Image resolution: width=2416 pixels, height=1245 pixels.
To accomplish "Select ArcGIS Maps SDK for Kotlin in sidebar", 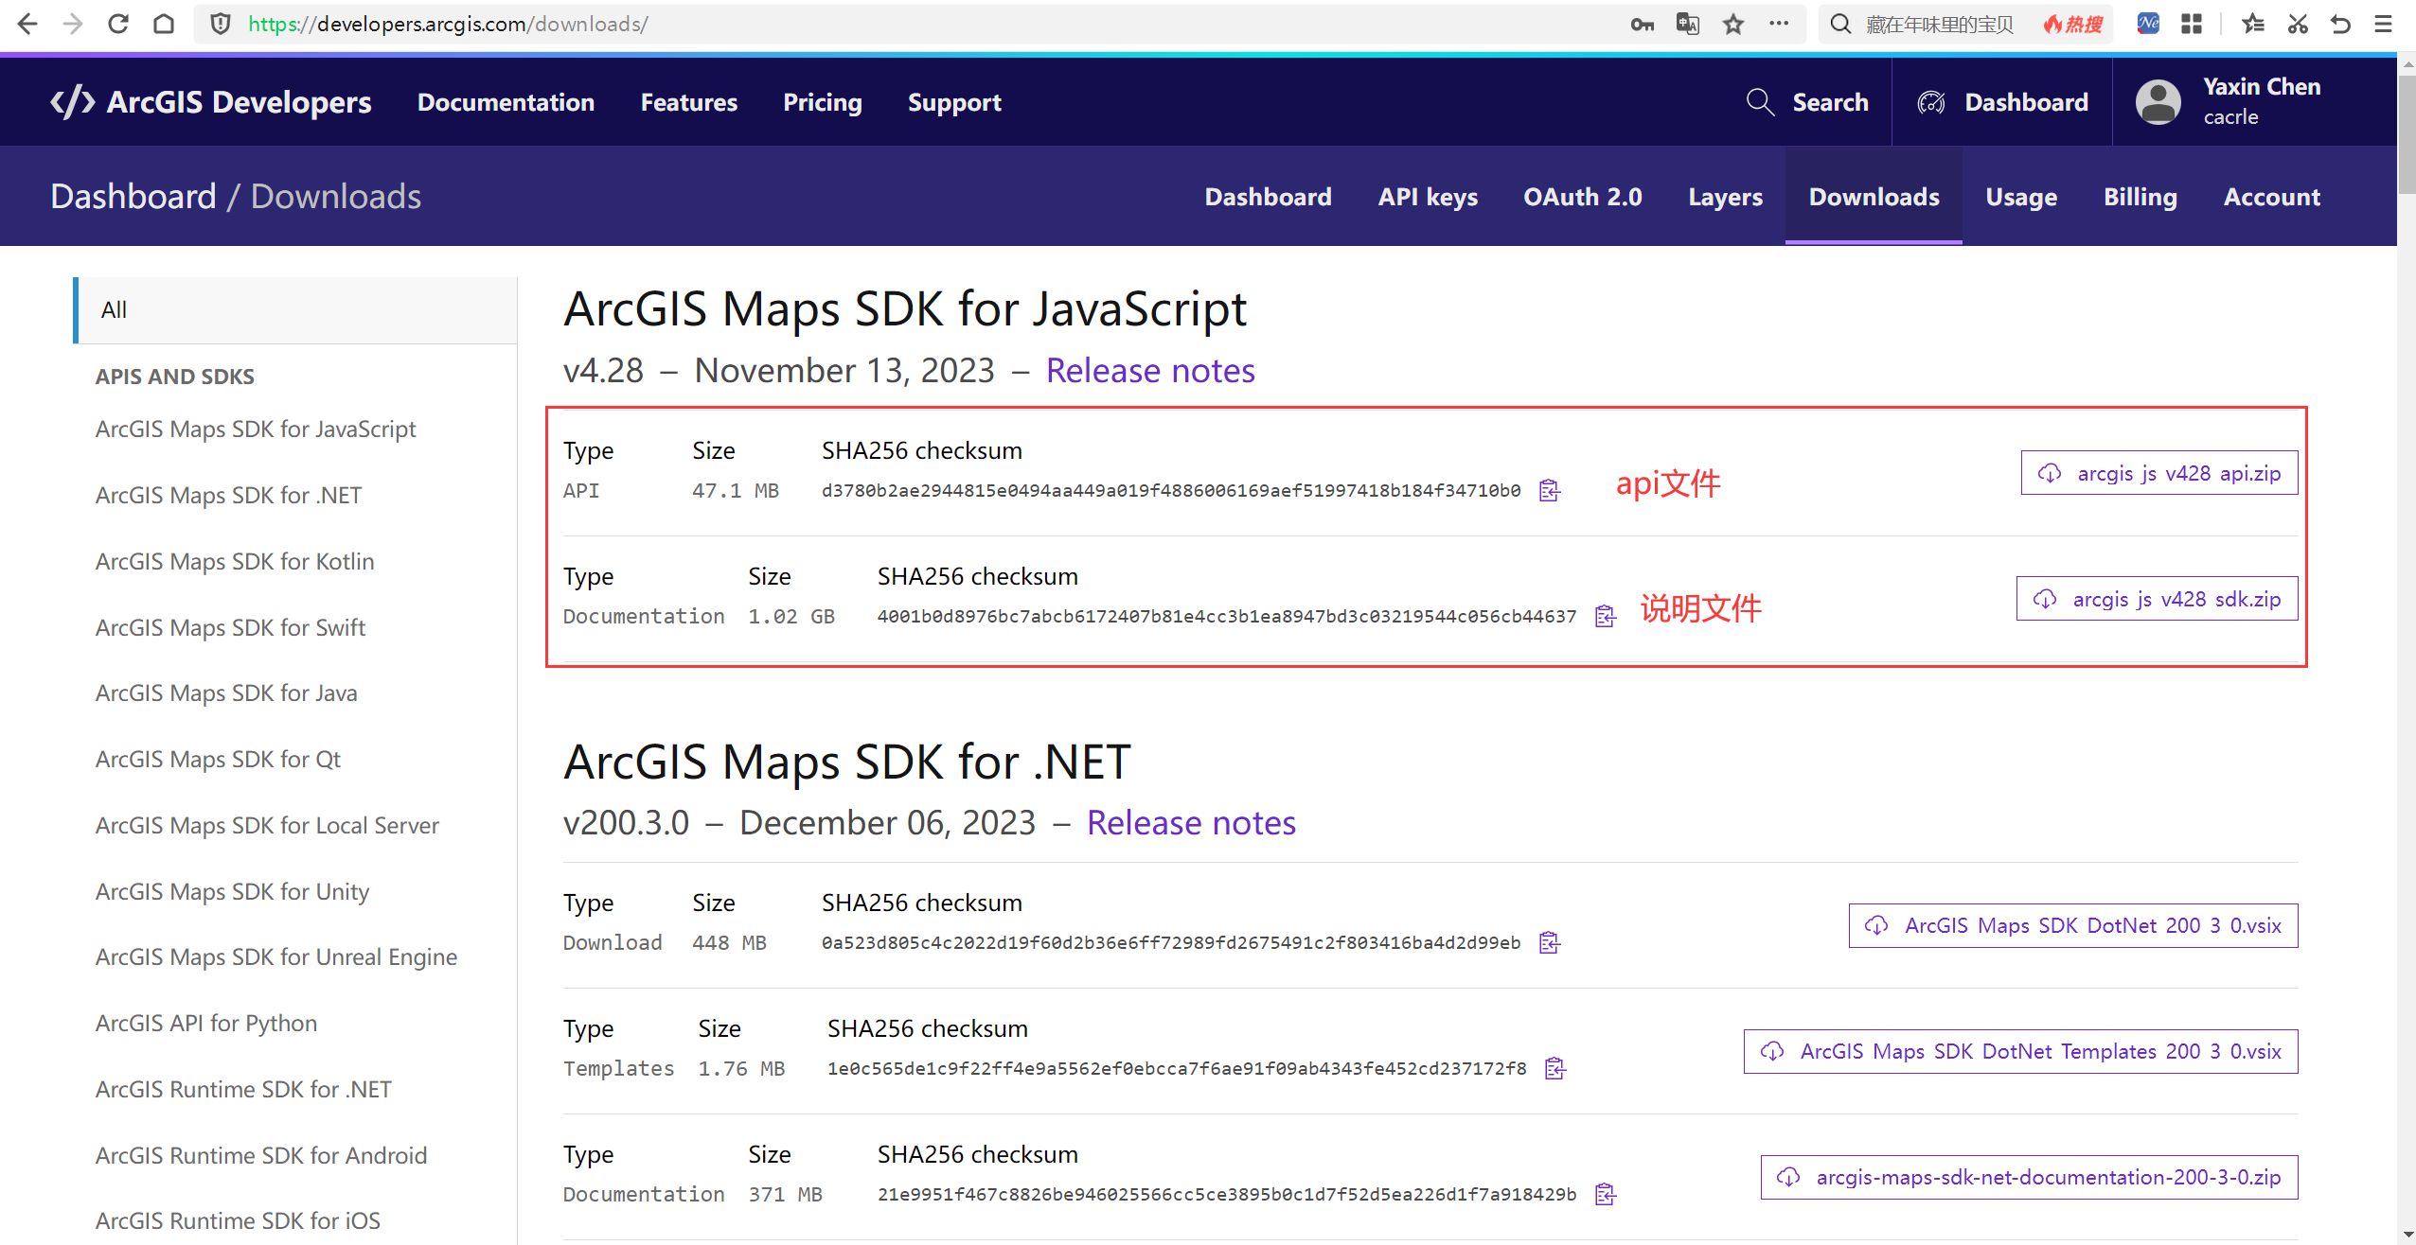I will point(235,561).
